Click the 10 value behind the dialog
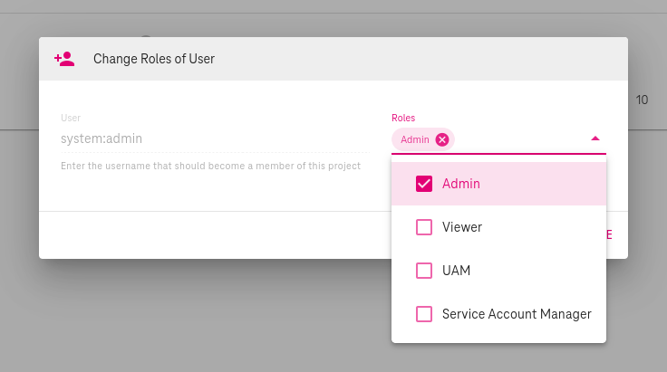Image resolution: width=667 pixels, height=372 pixels. (642, 100)
